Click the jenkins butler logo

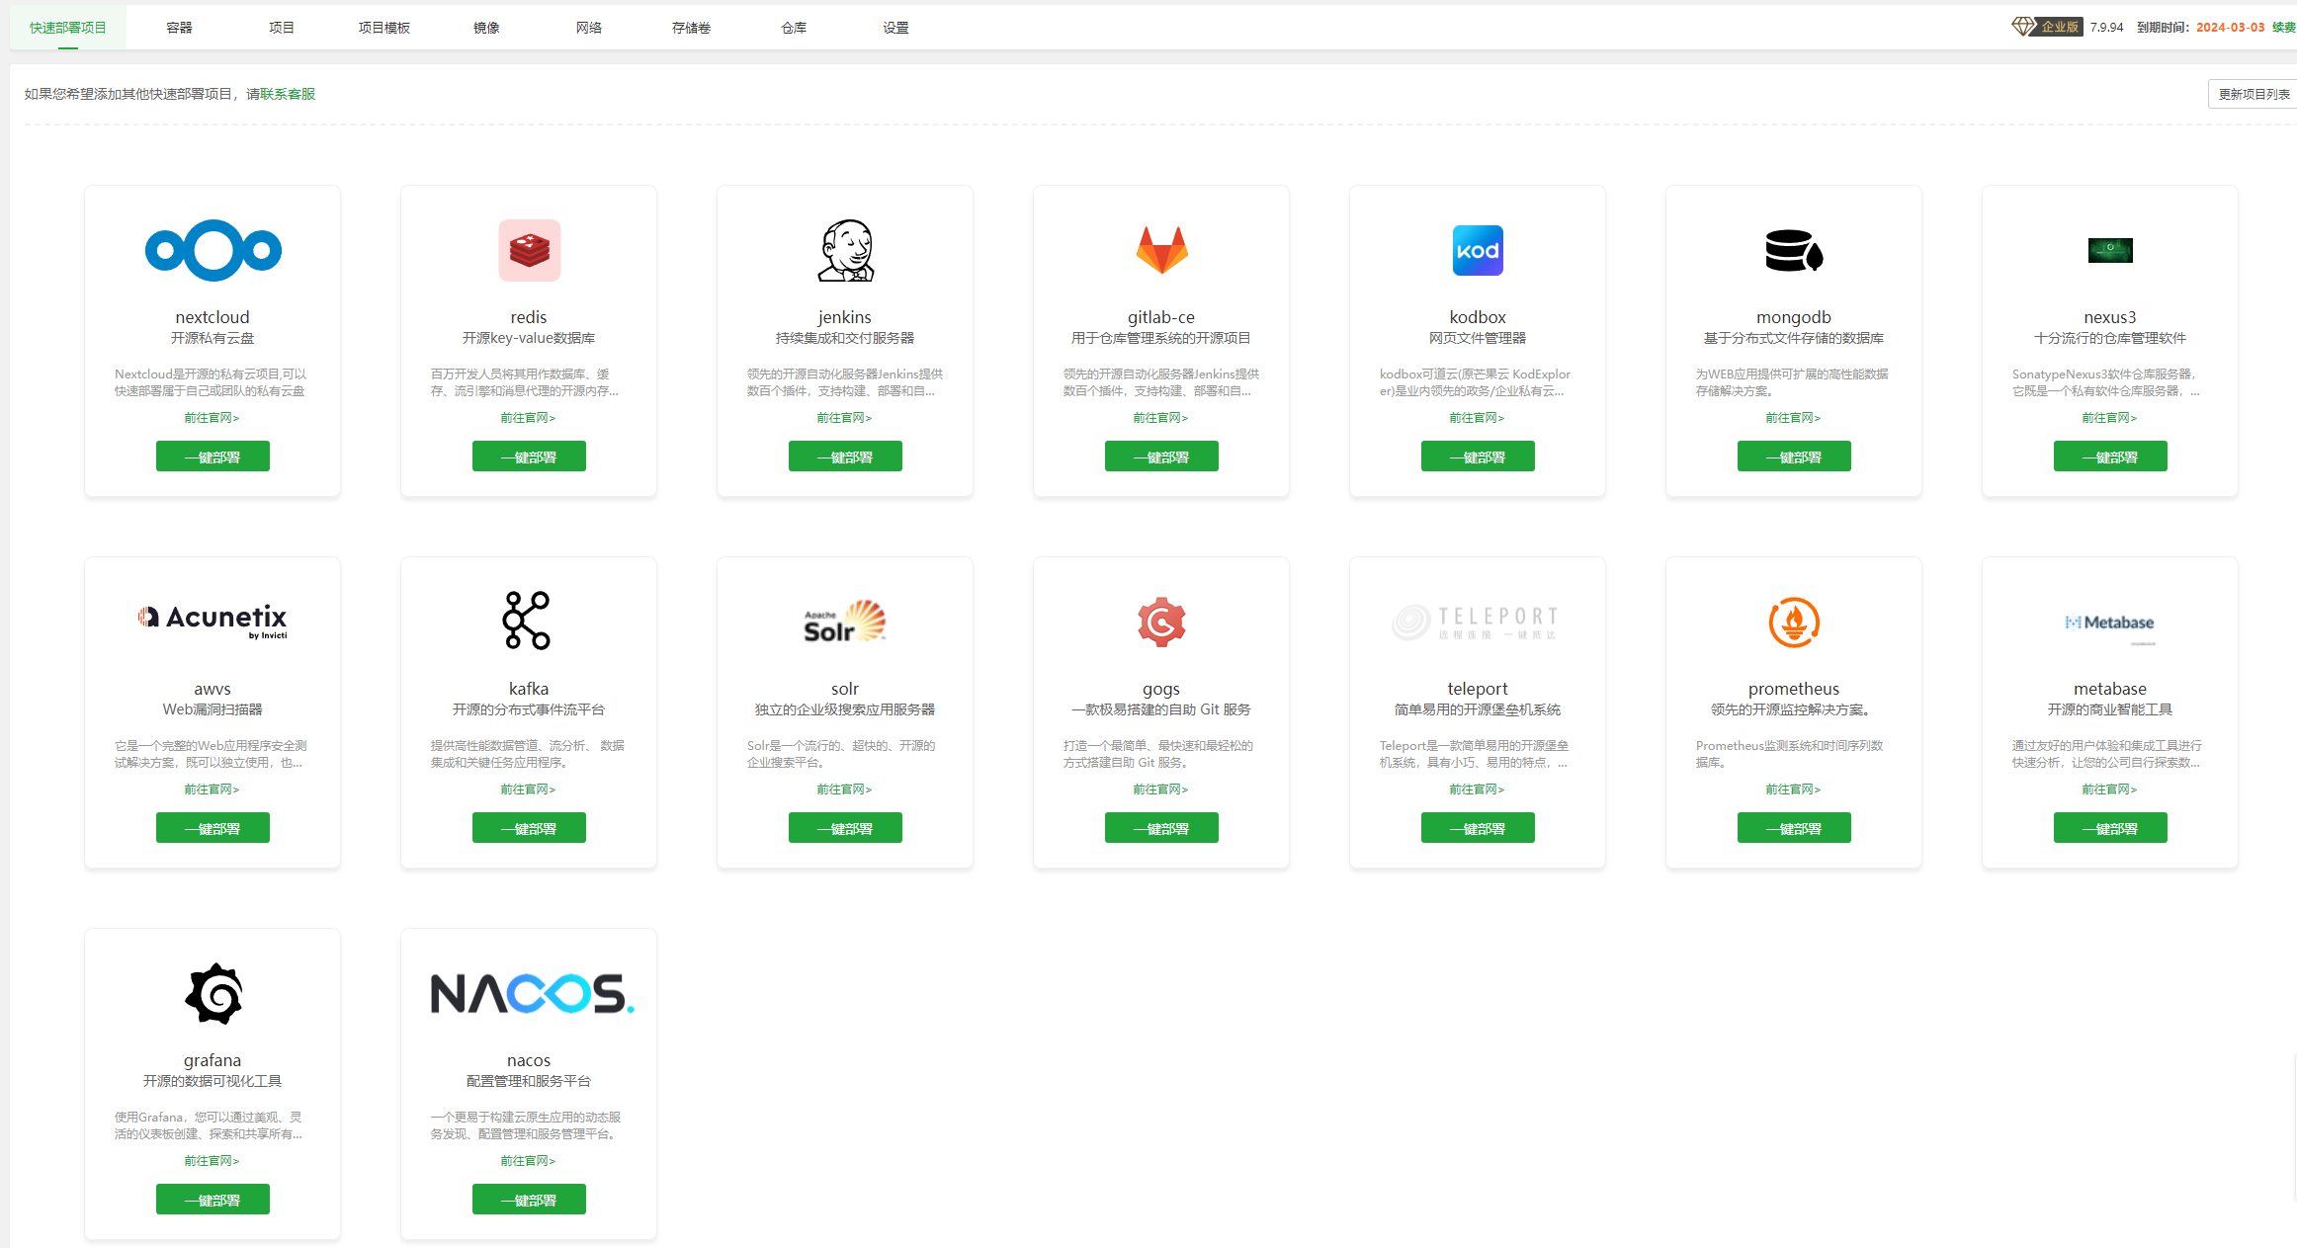[845, 250]
